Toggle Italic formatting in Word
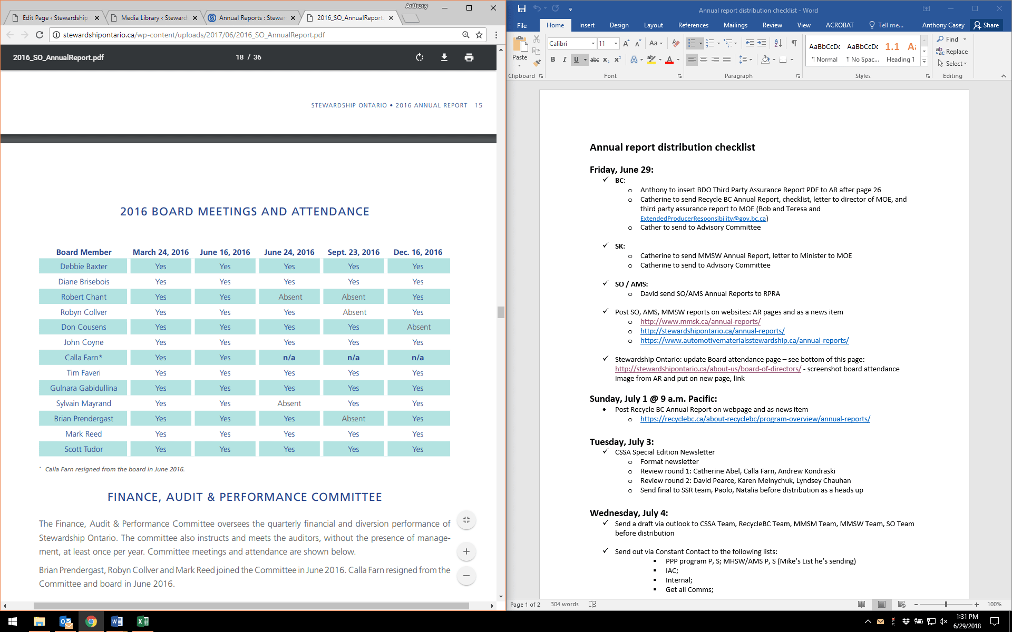Image resolution: width=1012 pixels, height=632 pixels. [565, 60]
